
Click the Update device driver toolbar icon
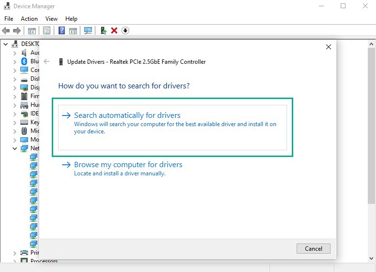click(104, 30)
